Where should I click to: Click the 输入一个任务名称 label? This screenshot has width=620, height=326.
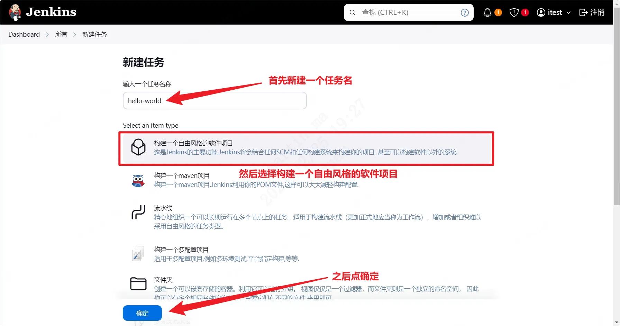[147, 84]
